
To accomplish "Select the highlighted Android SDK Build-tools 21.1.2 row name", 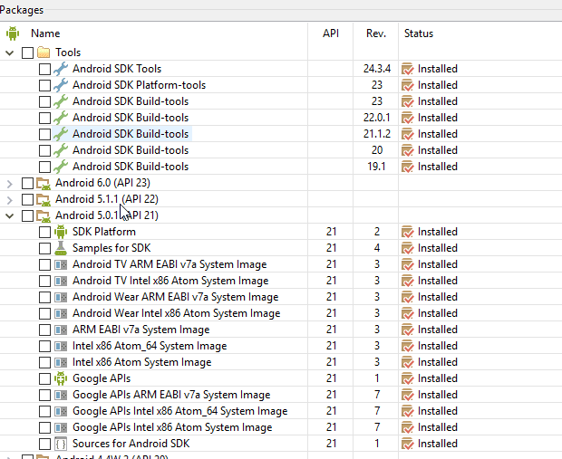I will click(x=131, y=134).
